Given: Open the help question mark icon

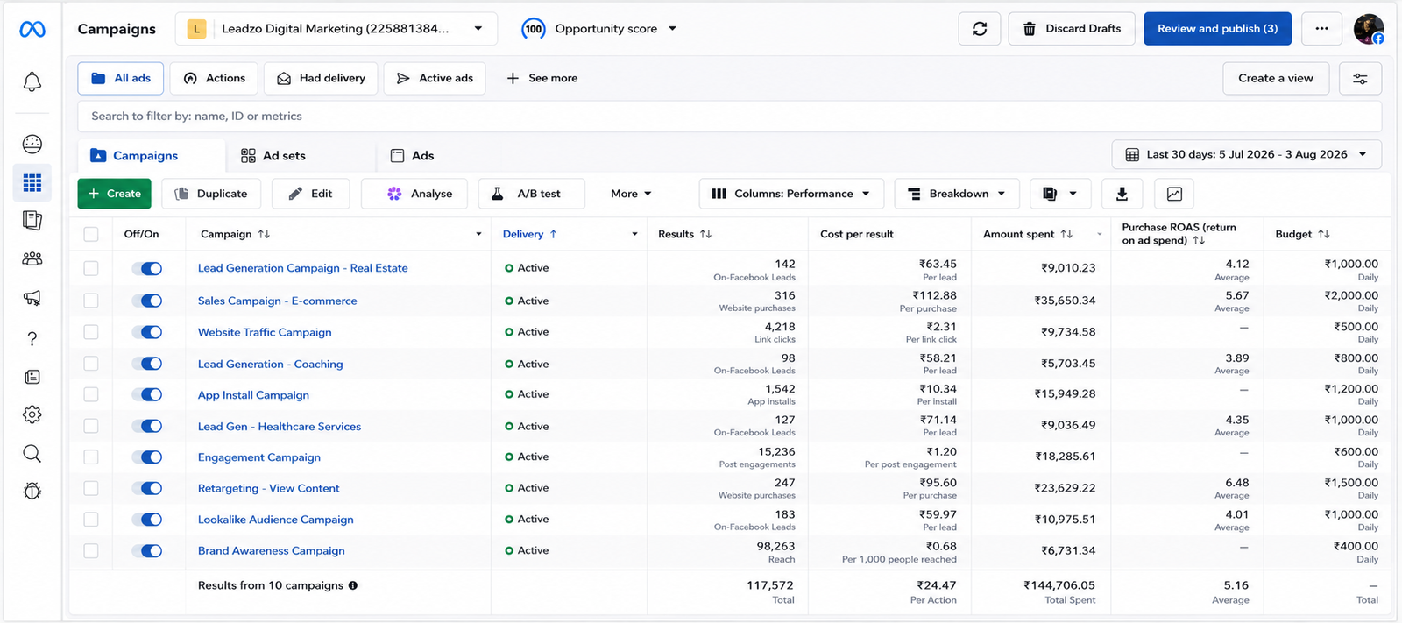Looking at the screenshot, I should 32,339.
